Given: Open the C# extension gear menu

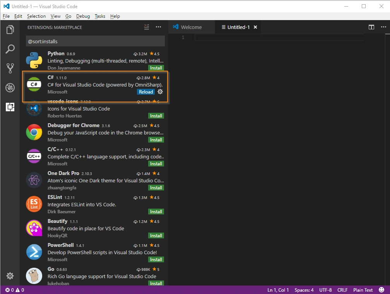Looking at the screenshot, I should click(x=160, y=92).
